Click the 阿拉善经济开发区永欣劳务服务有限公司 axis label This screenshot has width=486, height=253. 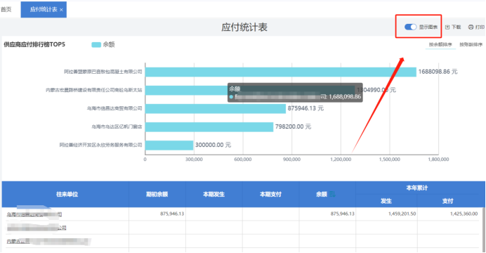[x=100, y=145]
